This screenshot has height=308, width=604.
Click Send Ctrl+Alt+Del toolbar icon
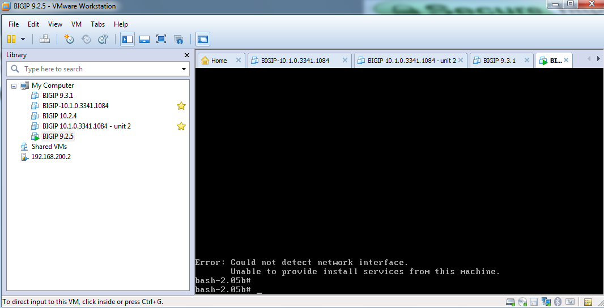(45, 39)
